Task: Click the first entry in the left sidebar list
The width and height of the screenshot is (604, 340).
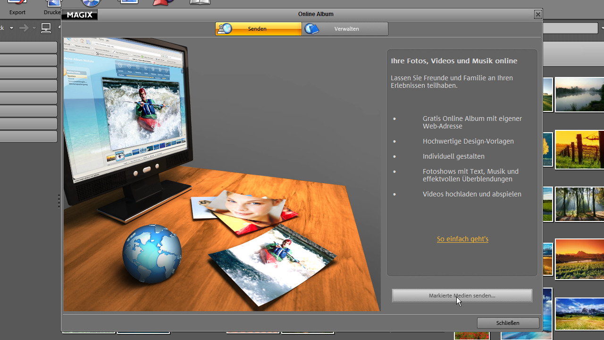Action: click(27, 47)
